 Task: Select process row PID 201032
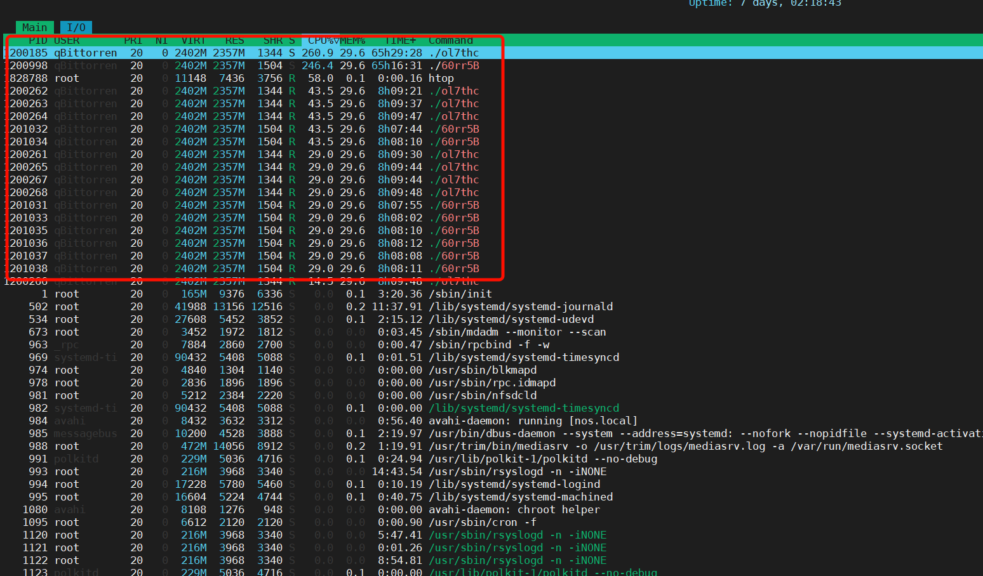pyautogui.click(x=493, y=129)
